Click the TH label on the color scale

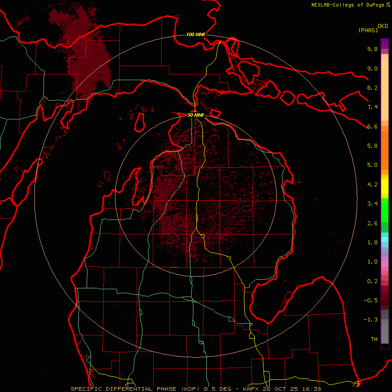click(x=374, y=339)
